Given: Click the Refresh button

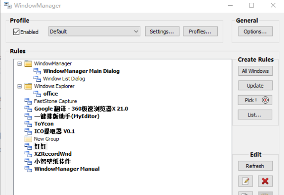Looking at the screenshot, I should point(256,166).
